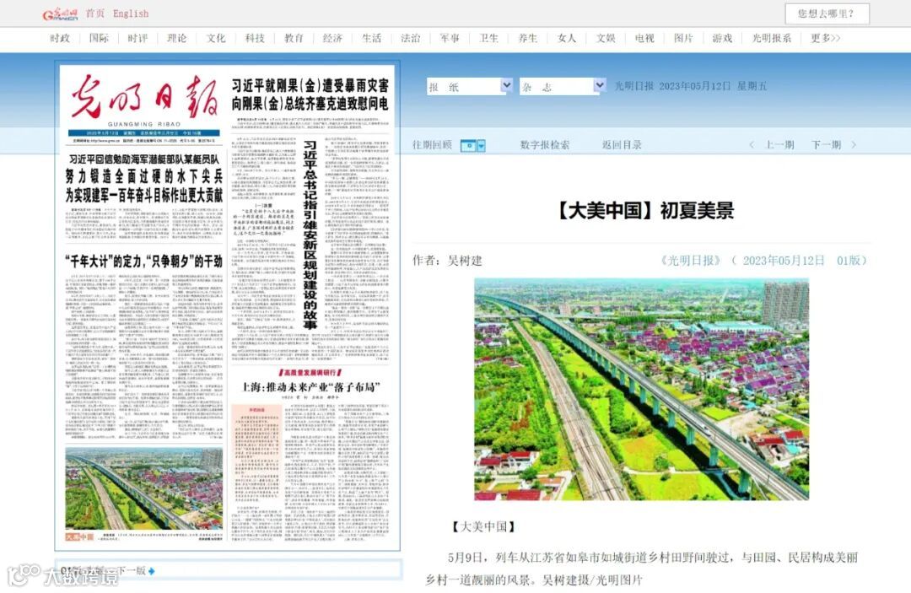
Task: Click the Guangming Online logo
Action: pos(60,13)
